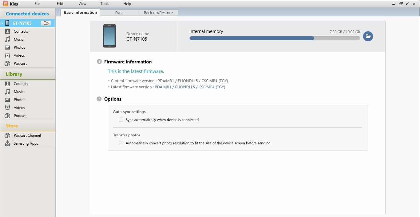420x217 pixels.
Task: Open the Tools menu
Action: [x=105, y=4]
